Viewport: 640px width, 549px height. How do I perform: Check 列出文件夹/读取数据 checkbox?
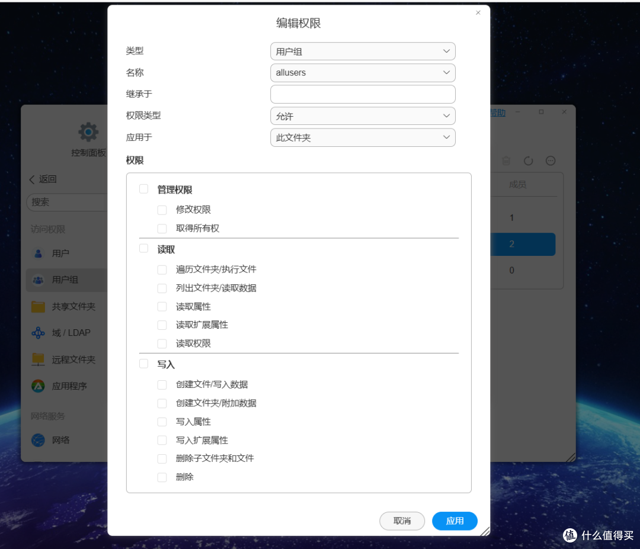[162, 288]
